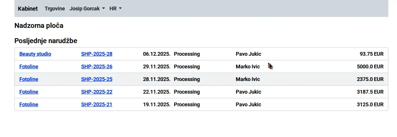
Task: Go to Trgovine menu item
Action: coord(55,8)
